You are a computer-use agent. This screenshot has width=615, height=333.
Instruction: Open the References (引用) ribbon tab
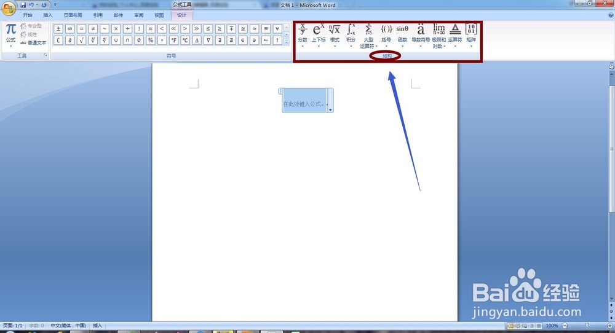(98, 15)
